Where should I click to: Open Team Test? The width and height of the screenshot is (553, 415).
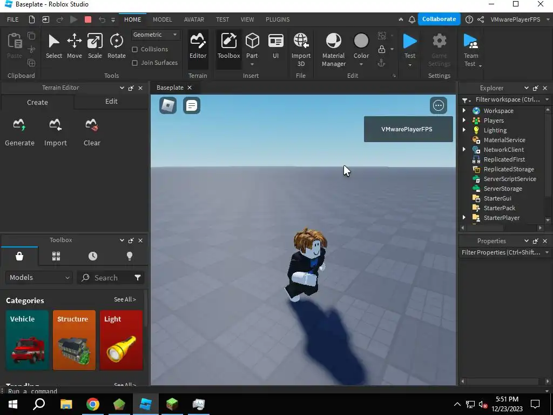471,49
